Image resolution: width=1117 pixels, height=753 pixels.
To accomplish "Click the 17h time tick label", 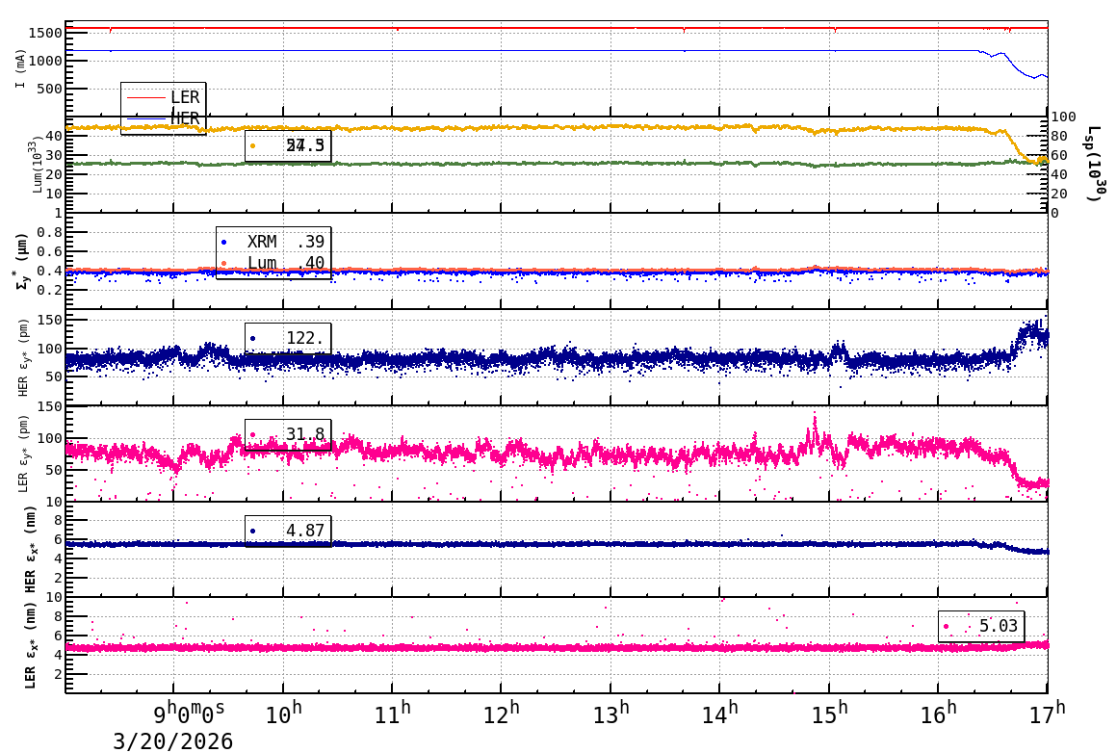I will [x=1048, y=714].
